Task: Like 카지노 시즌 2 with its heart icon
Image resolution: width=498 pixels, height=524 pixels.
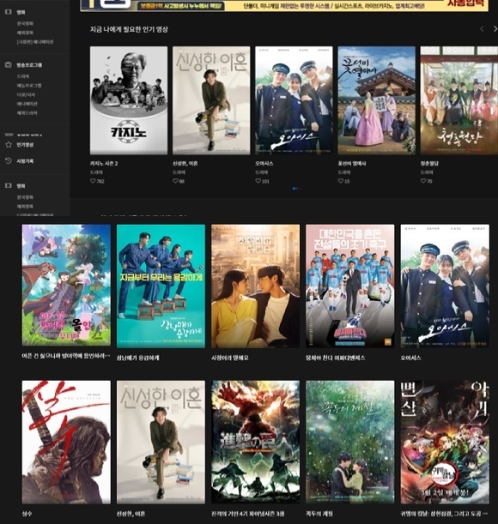Action: (93, 181)
